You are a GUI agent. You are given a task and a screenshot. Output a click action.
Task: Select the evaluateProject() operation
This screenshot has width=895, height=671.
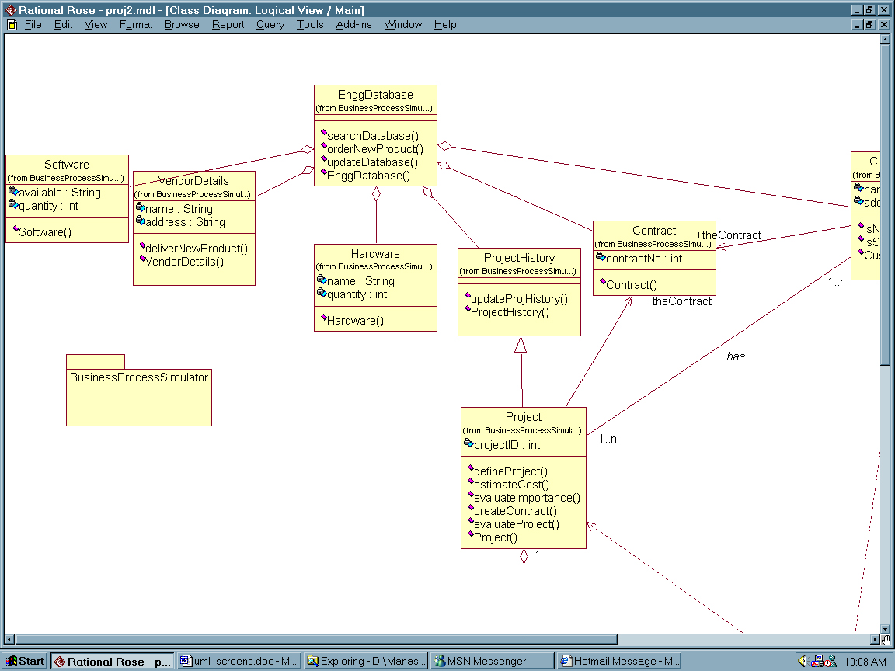click(517, 523)
